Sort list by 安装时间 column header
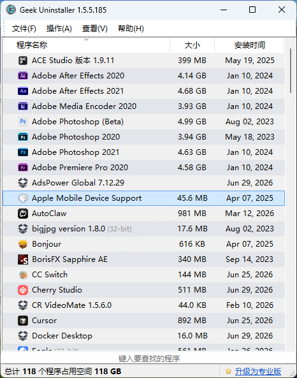Viewport: 297px width, 378px height. 249,45
